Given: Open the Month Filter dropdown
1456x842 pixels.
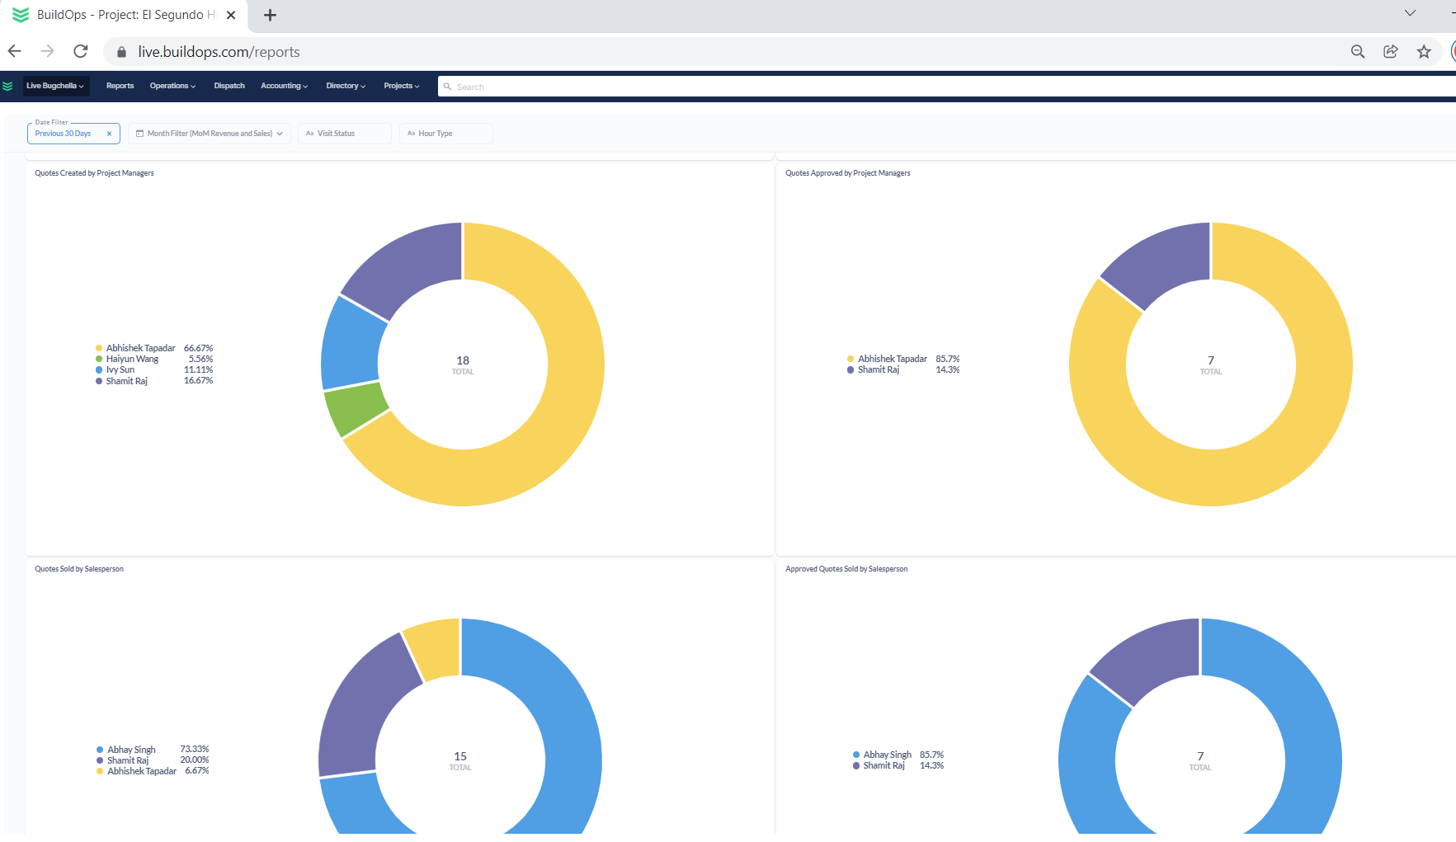Looking at the screenshot, I should (x=210, y=134).
